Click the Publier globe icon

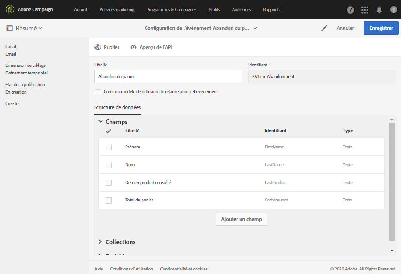pos(98,47)
